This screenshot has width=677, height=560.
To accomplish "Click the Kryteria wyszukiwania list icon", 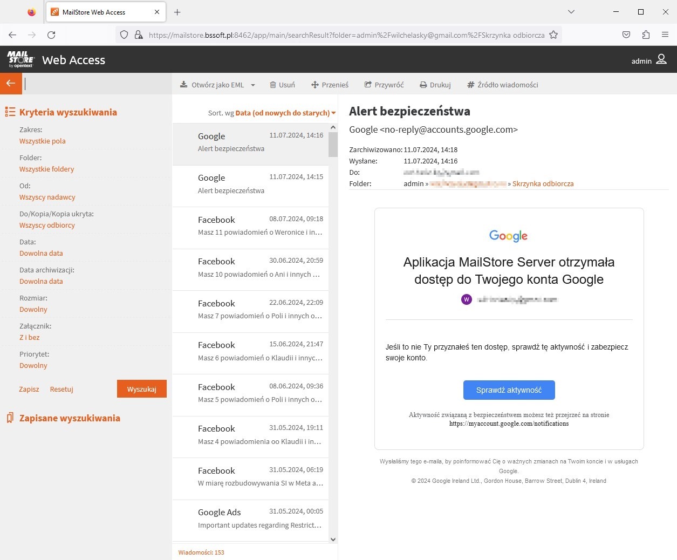I will 10,112.
